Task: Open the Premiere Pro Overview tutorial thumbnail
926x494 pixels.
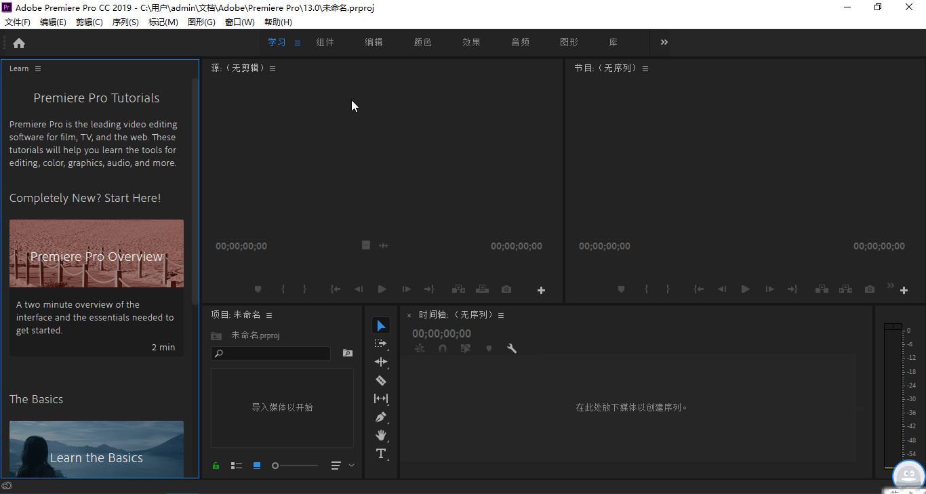Action: click(x=96, y=253)
